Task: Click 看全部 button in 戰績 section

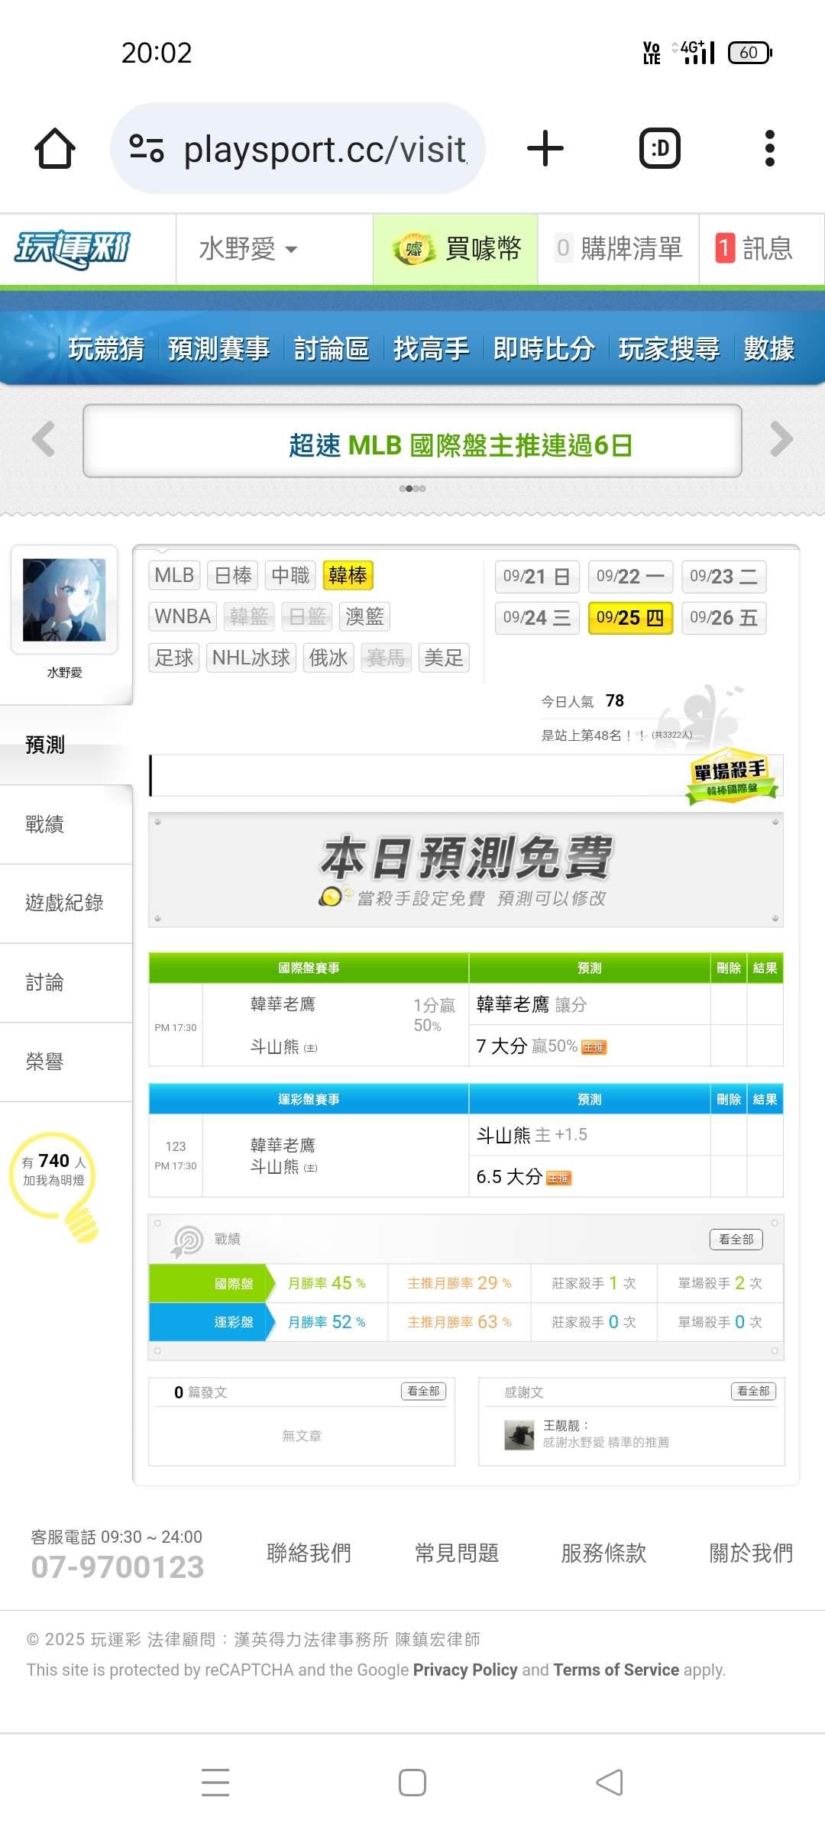Action: click(x=736, y=1239)
